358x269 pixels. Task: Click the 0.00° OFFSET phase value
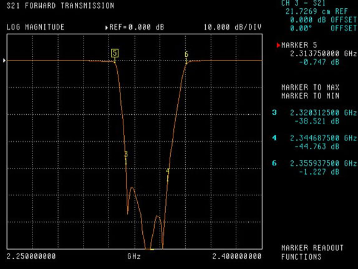(x=323, y=28)
